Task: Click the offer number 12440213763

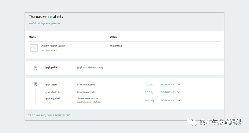Action: [50, 51]
